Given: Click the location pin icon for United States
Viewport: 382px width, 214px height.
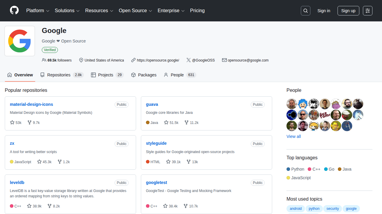Looking at the screenshot, I should coord(81,60).
